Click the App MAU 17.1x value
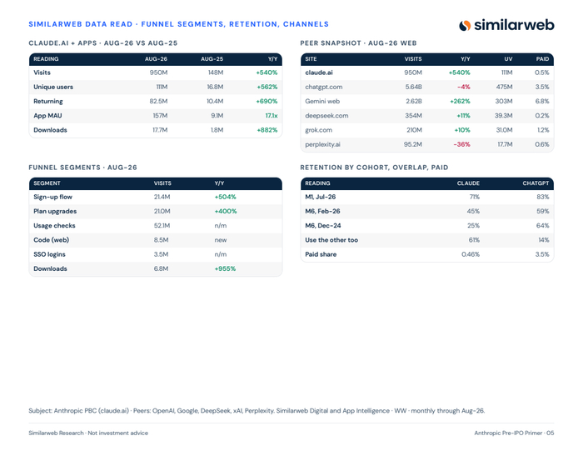This screenshot has height=451, width=583. [272, 116]
